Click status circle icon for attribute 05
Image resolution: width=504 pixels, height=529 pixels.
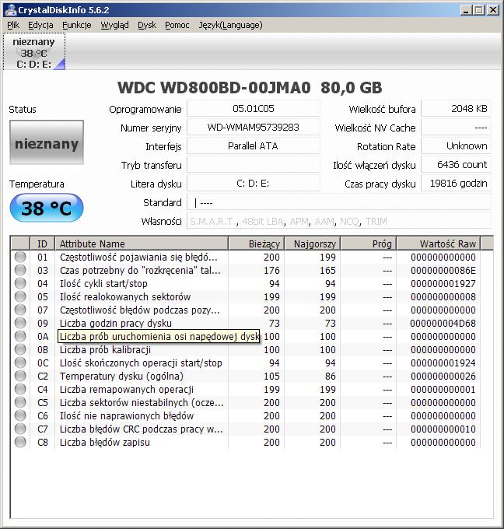[20, 296]
